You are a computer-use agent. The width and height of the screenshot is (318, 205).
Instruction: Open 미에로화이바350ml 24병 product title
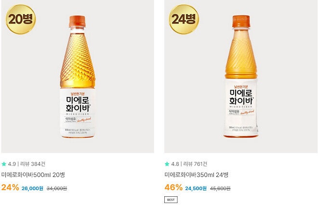(196, 175)
